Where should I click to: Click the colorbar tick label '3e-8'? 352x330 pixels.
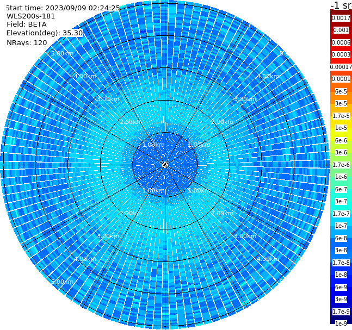(x=341, y=250)
